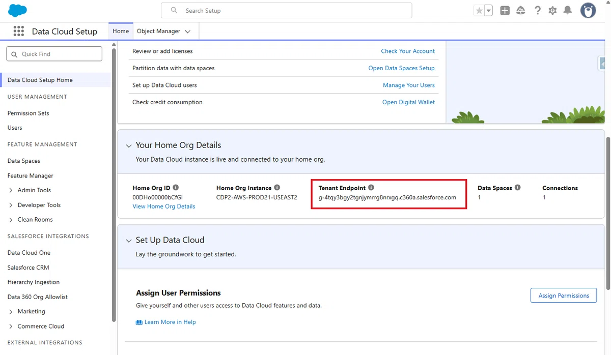Open Users in the sidebar
The width and height of the screenshot is (611, 355).
pyautogui.click(x=15, y=128)
